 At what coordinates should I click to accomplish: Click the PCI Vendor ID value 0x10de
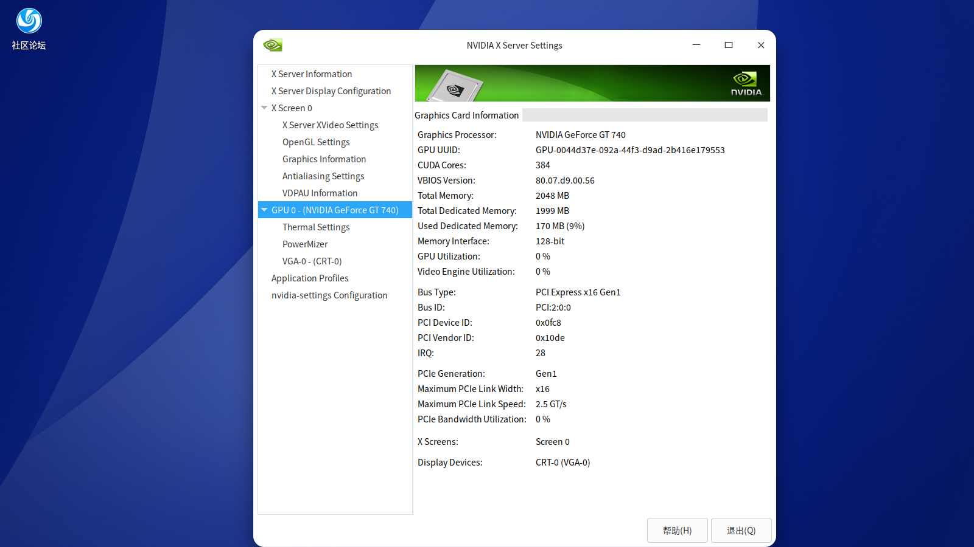pos(550,338)
